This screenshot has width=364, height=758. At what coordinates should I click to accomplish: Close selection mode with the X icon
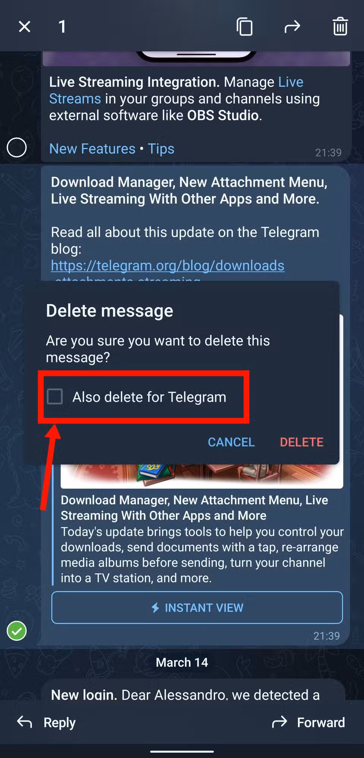tap(25, 27)
